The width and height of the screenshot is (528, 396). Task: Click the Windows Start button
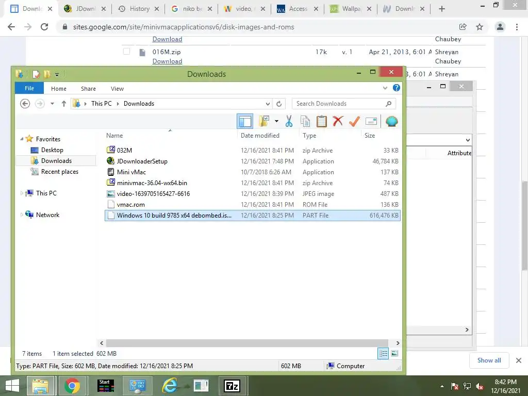click(x=12, y=386)
